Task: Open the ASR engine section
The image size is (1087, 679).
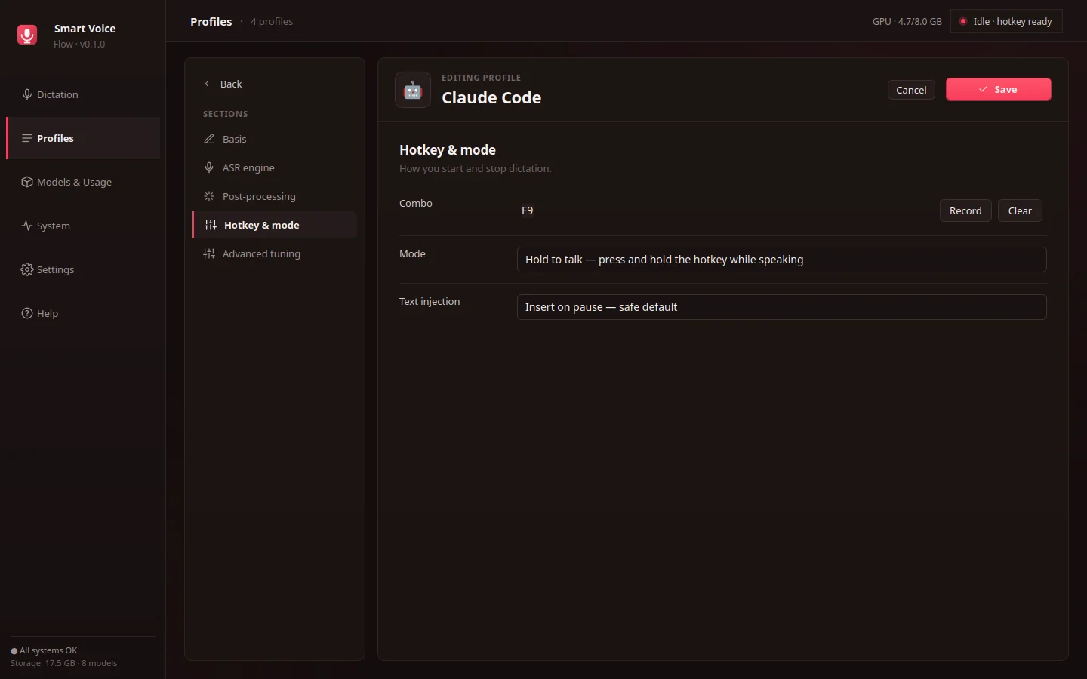Action: (275, 167)
